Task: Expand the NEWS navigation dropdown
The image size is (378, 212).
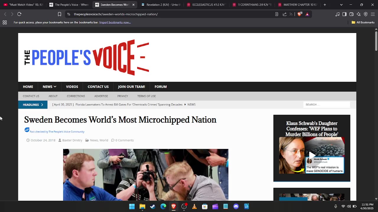Action: (x=49, y=87)
